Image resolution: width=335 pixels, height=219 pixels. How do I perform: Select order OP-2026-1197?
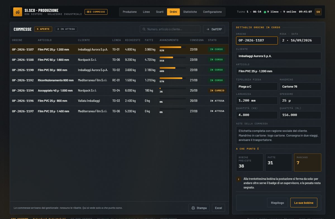click(119, 111)
